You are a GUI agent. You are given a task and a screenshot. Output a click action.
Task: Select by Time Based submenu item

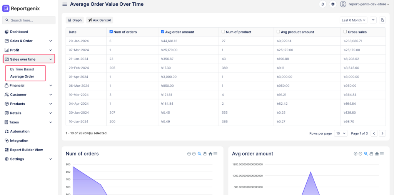click(x=22, y=69)
